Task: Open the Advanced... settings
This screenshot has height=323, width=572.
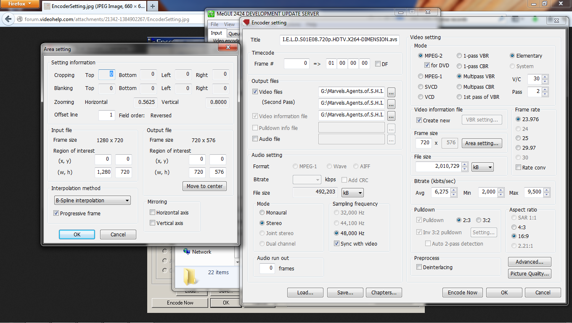Action: (530, 262)
